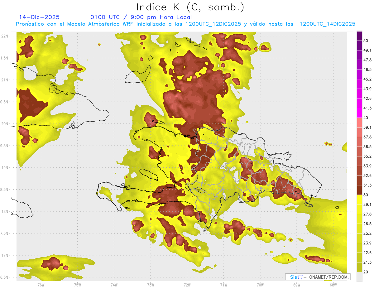Viewport: 374px width, 289px height.
Task: Click the "ONAMET/REP.DOM." credit label
Action: [329, 277]
